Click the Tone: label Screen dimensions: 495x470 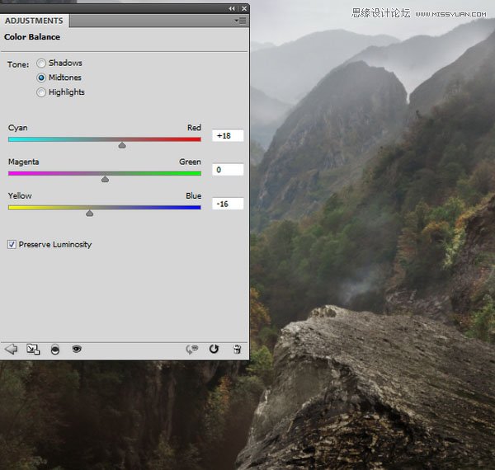pos(18,64)
